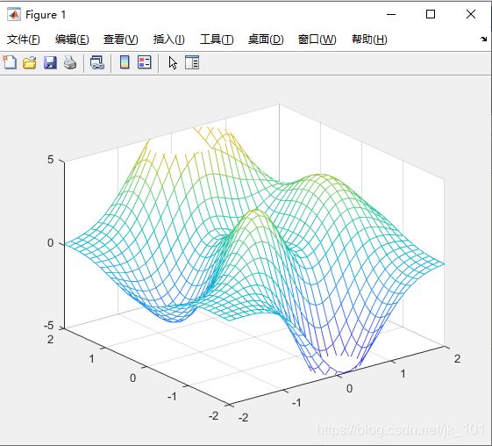
Task: Insert a colorbar via the toolbar icon
Action: pos(125,62)
